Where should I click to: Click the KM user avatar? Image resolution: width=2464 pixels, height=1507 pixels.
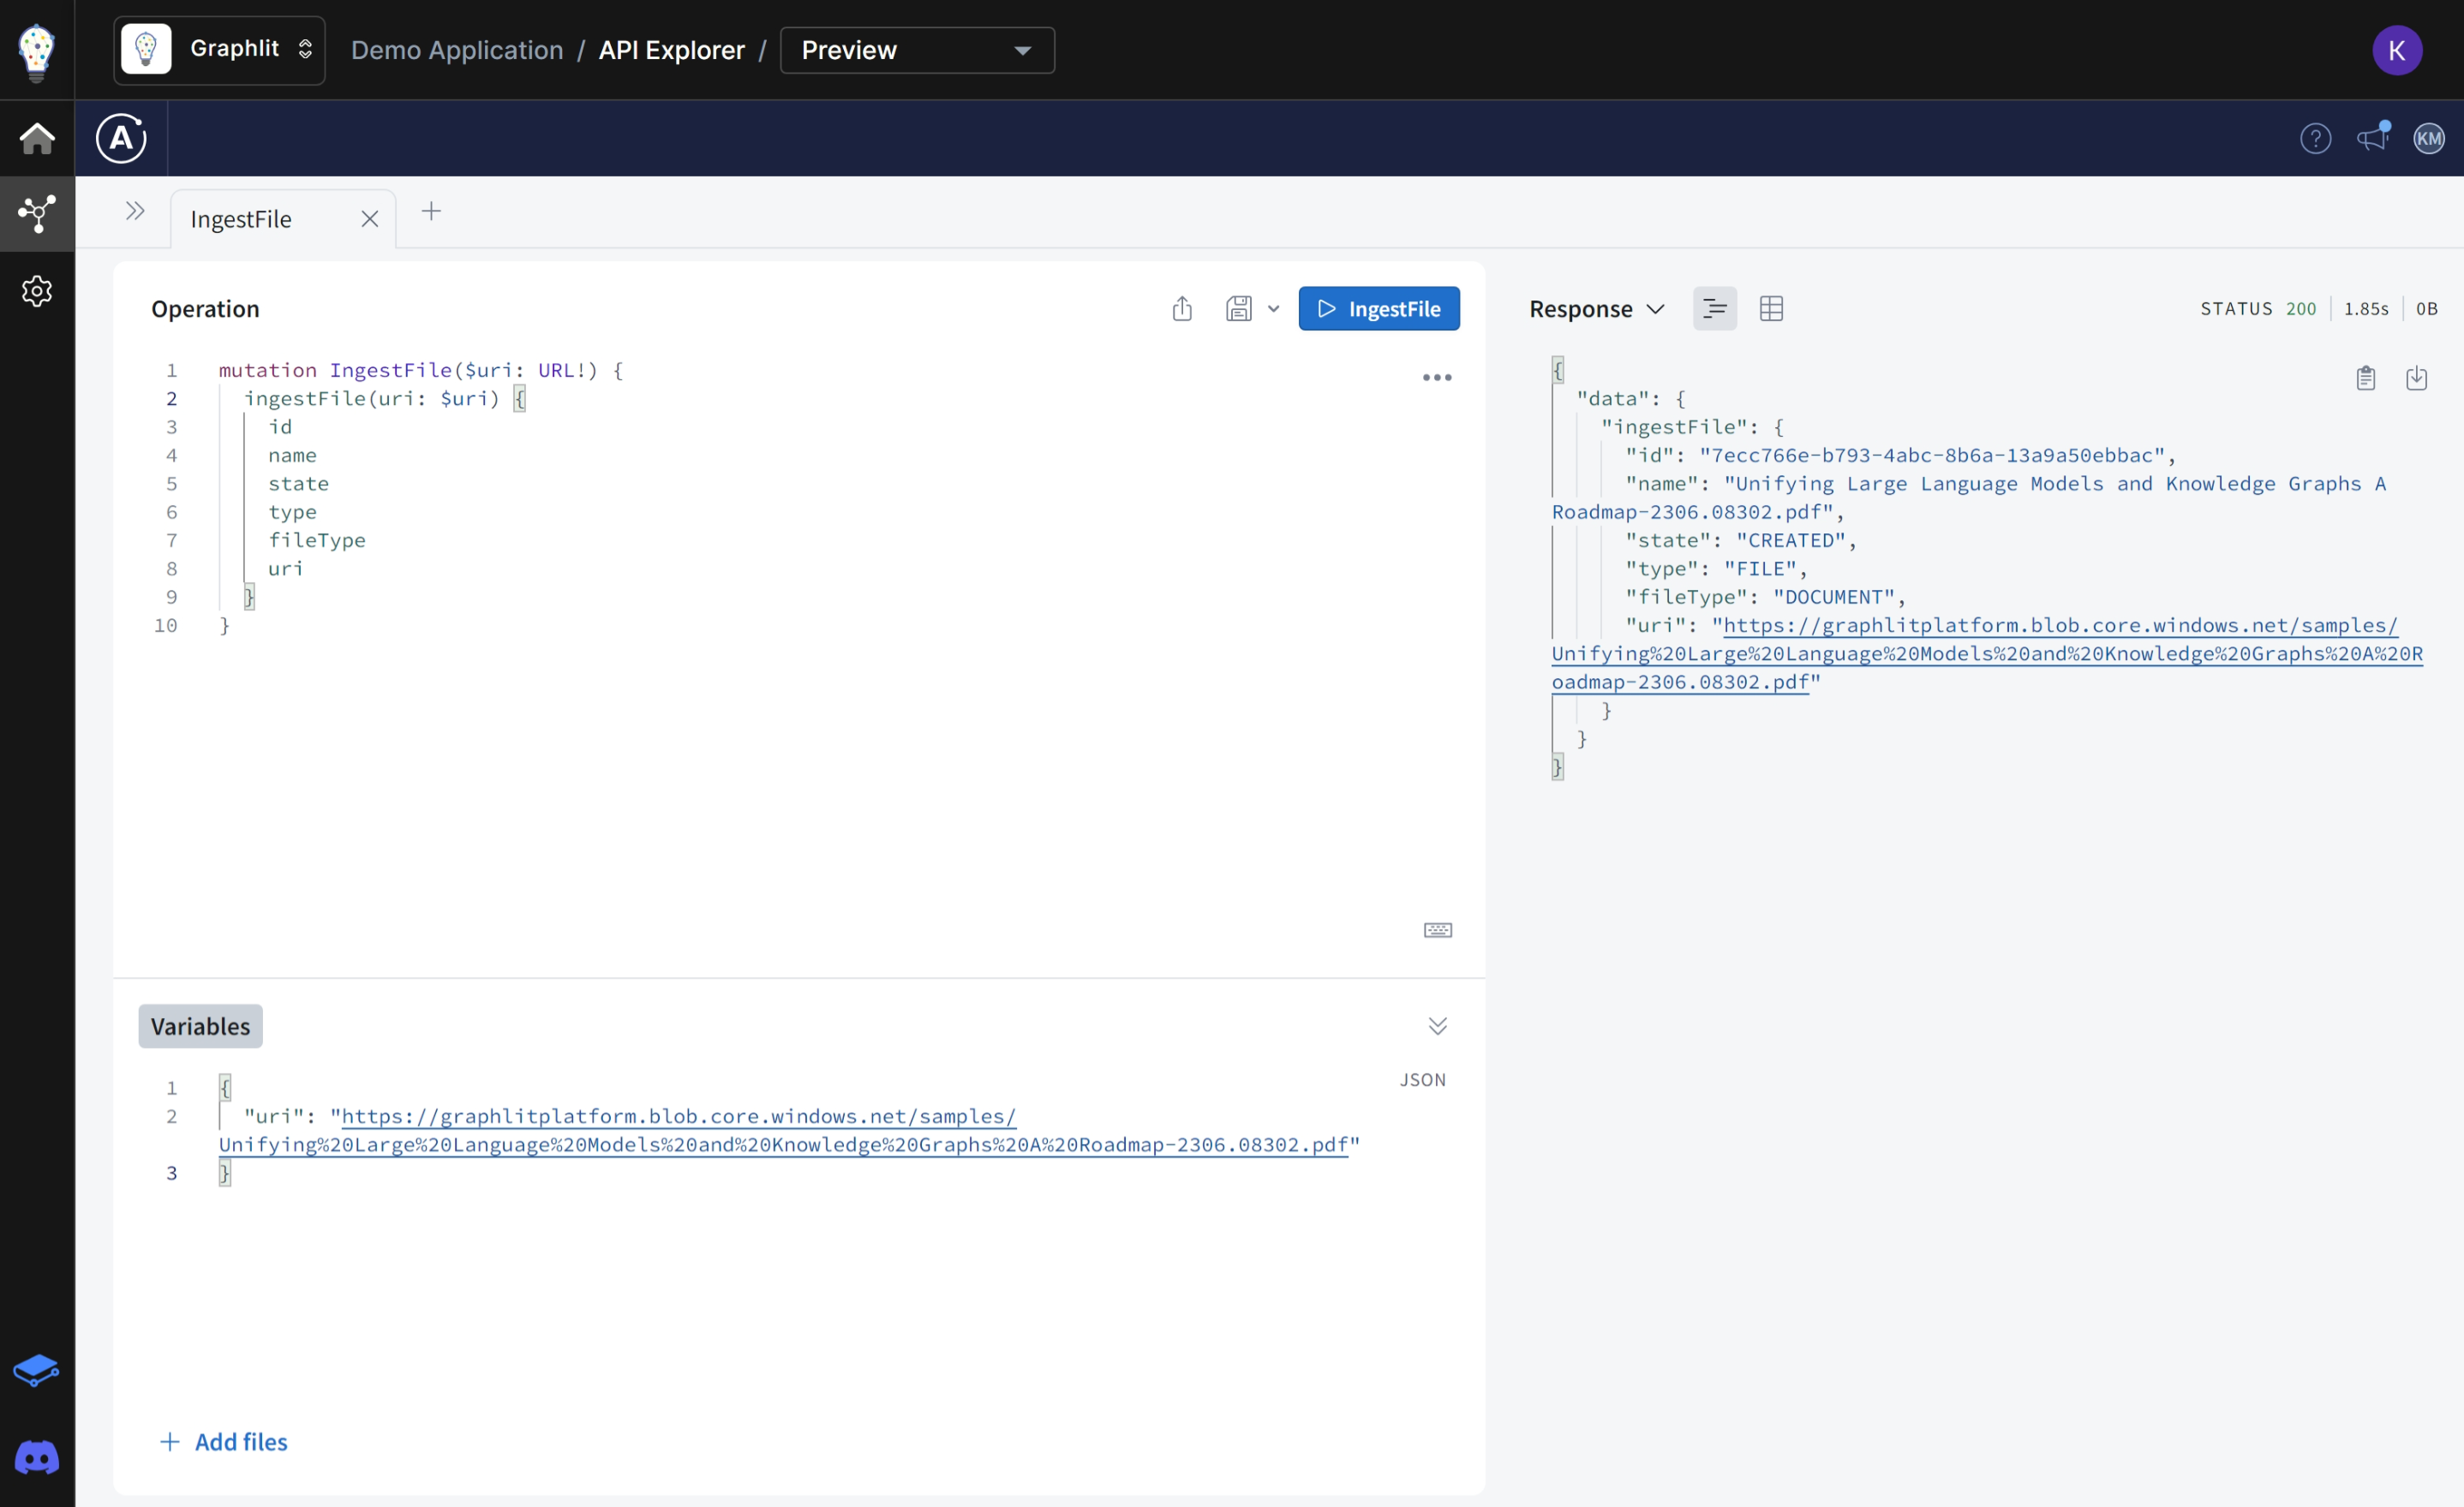2429,138
